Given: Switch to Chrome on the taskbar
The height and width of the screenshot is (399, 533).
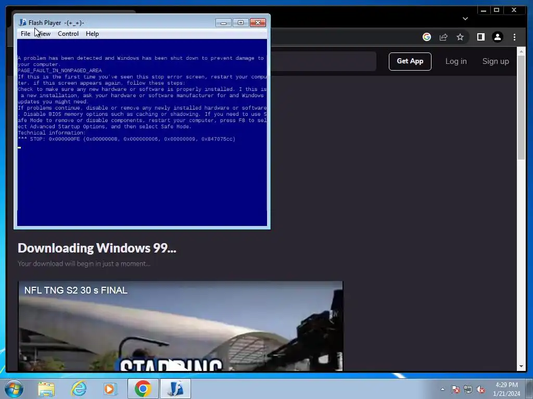Looking at the screenshot, I should coord(143,389).
